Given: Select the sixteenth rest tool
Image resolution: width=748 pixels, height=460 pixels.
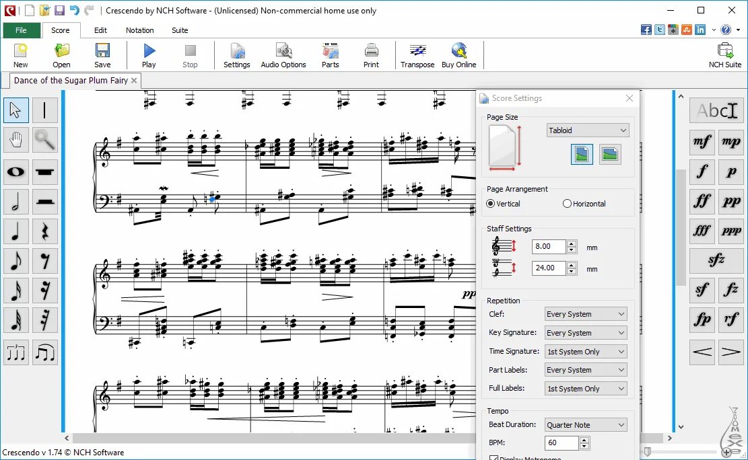Looking at the screenshot, I should click(x=45, y=291).
